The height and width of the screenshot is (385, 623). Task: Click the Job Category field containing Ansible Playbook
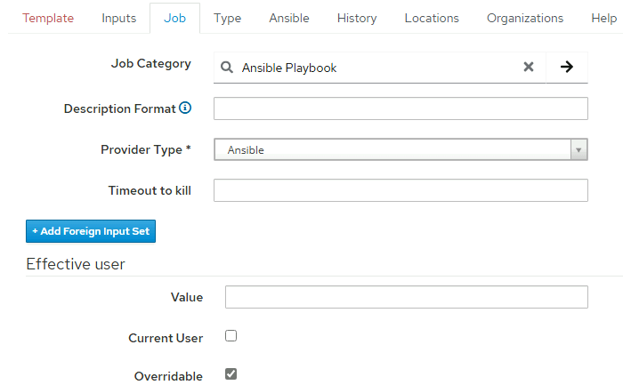coord(379,68)
